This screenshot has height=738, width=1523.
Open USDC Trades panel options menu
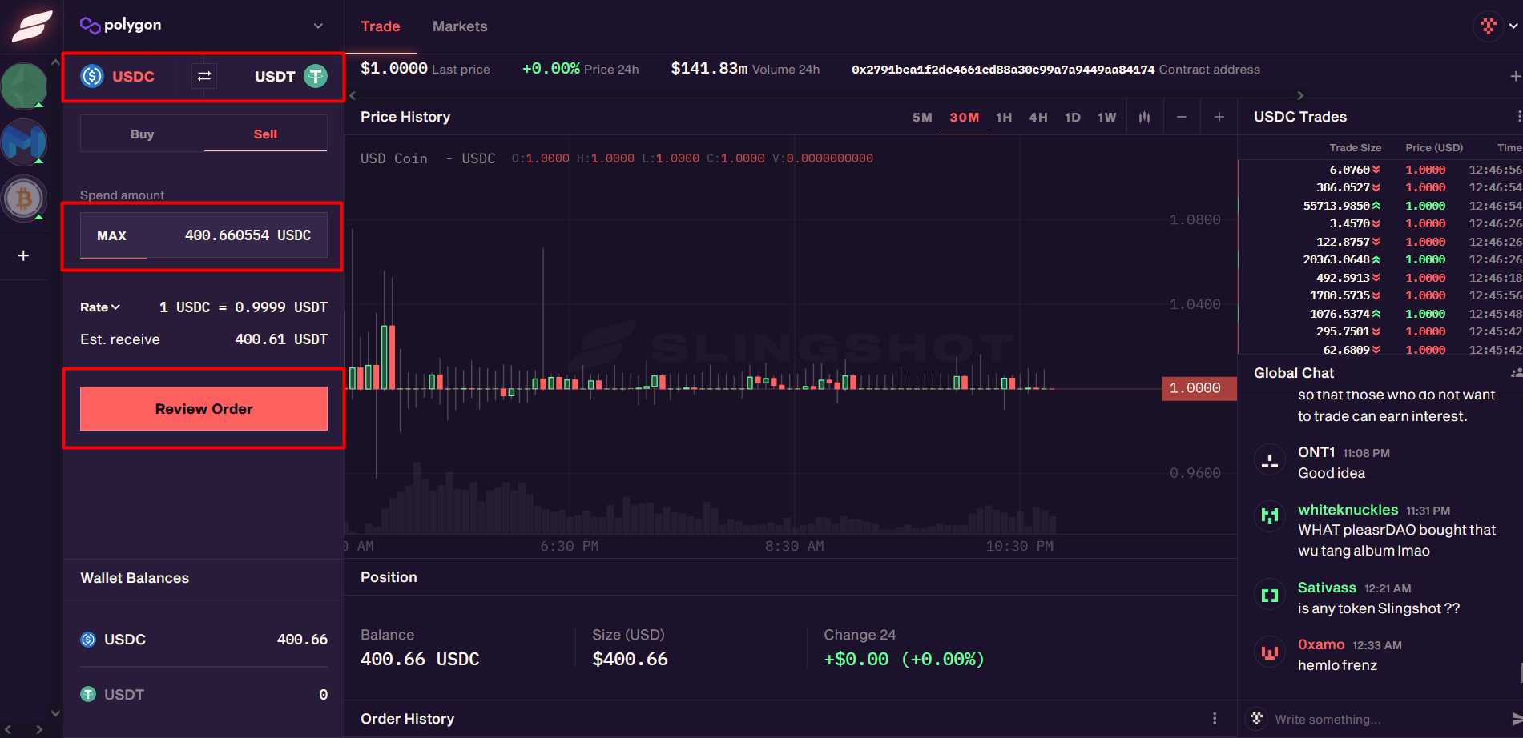(x=1518, y=117)
